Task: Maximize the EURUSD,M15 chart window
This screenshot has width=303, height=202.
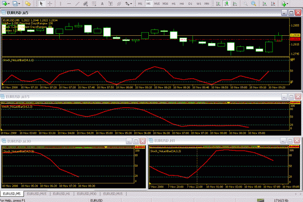Action: 291,97
